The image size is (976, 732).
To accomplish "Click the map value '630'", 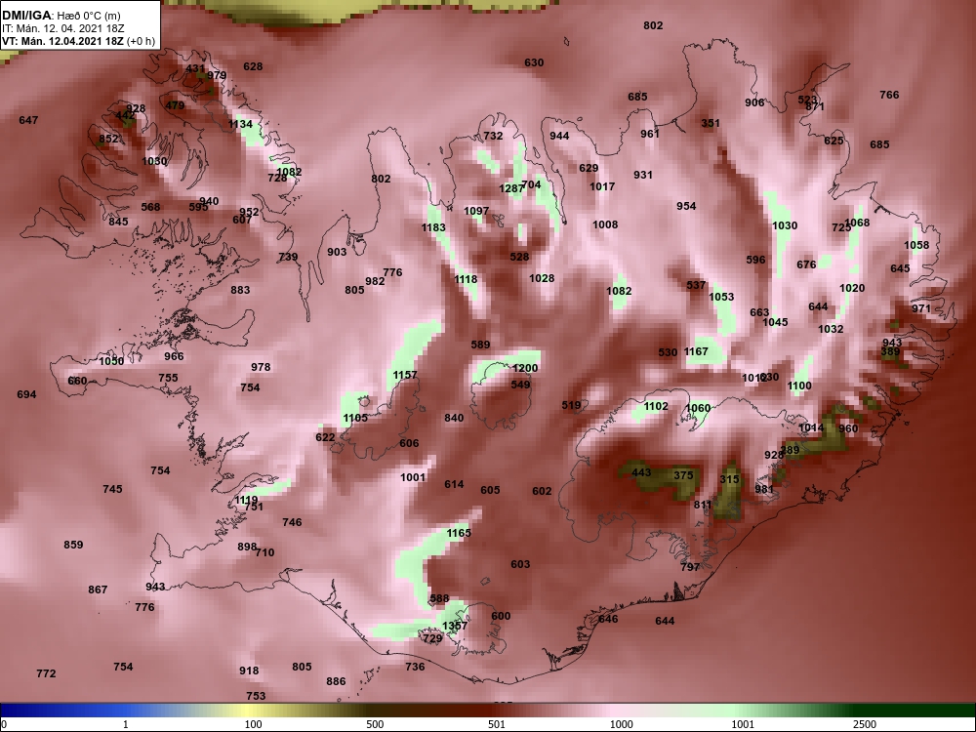I will pos(534,62).
